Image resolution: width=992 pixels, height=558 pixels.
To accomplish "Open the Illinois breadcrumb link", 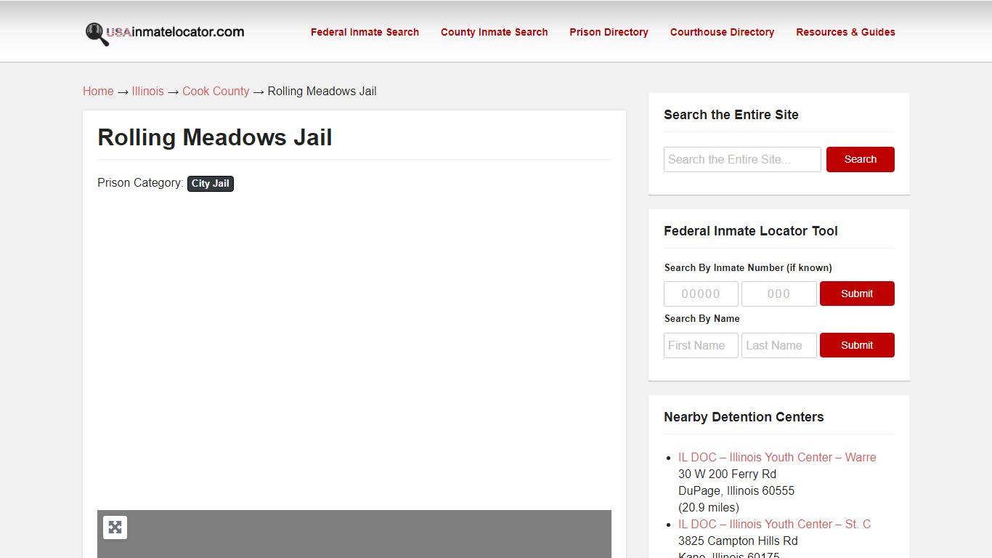I will click(147, 91).
